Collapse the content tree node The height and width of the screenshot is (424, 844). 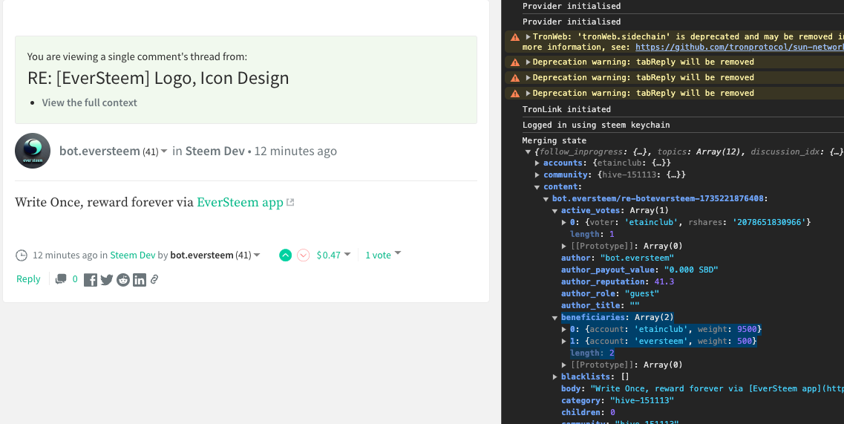(537, 187)
